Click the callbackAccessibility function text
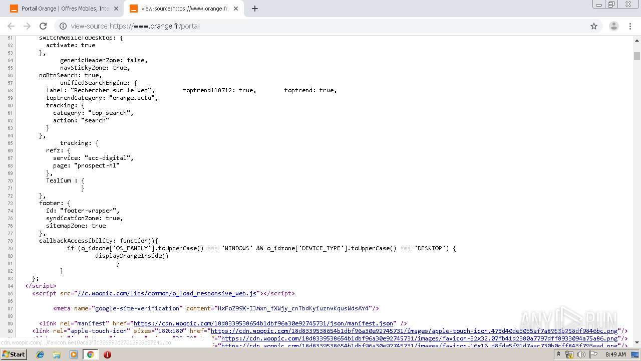 pyautogui.click(x=99, y=241)
